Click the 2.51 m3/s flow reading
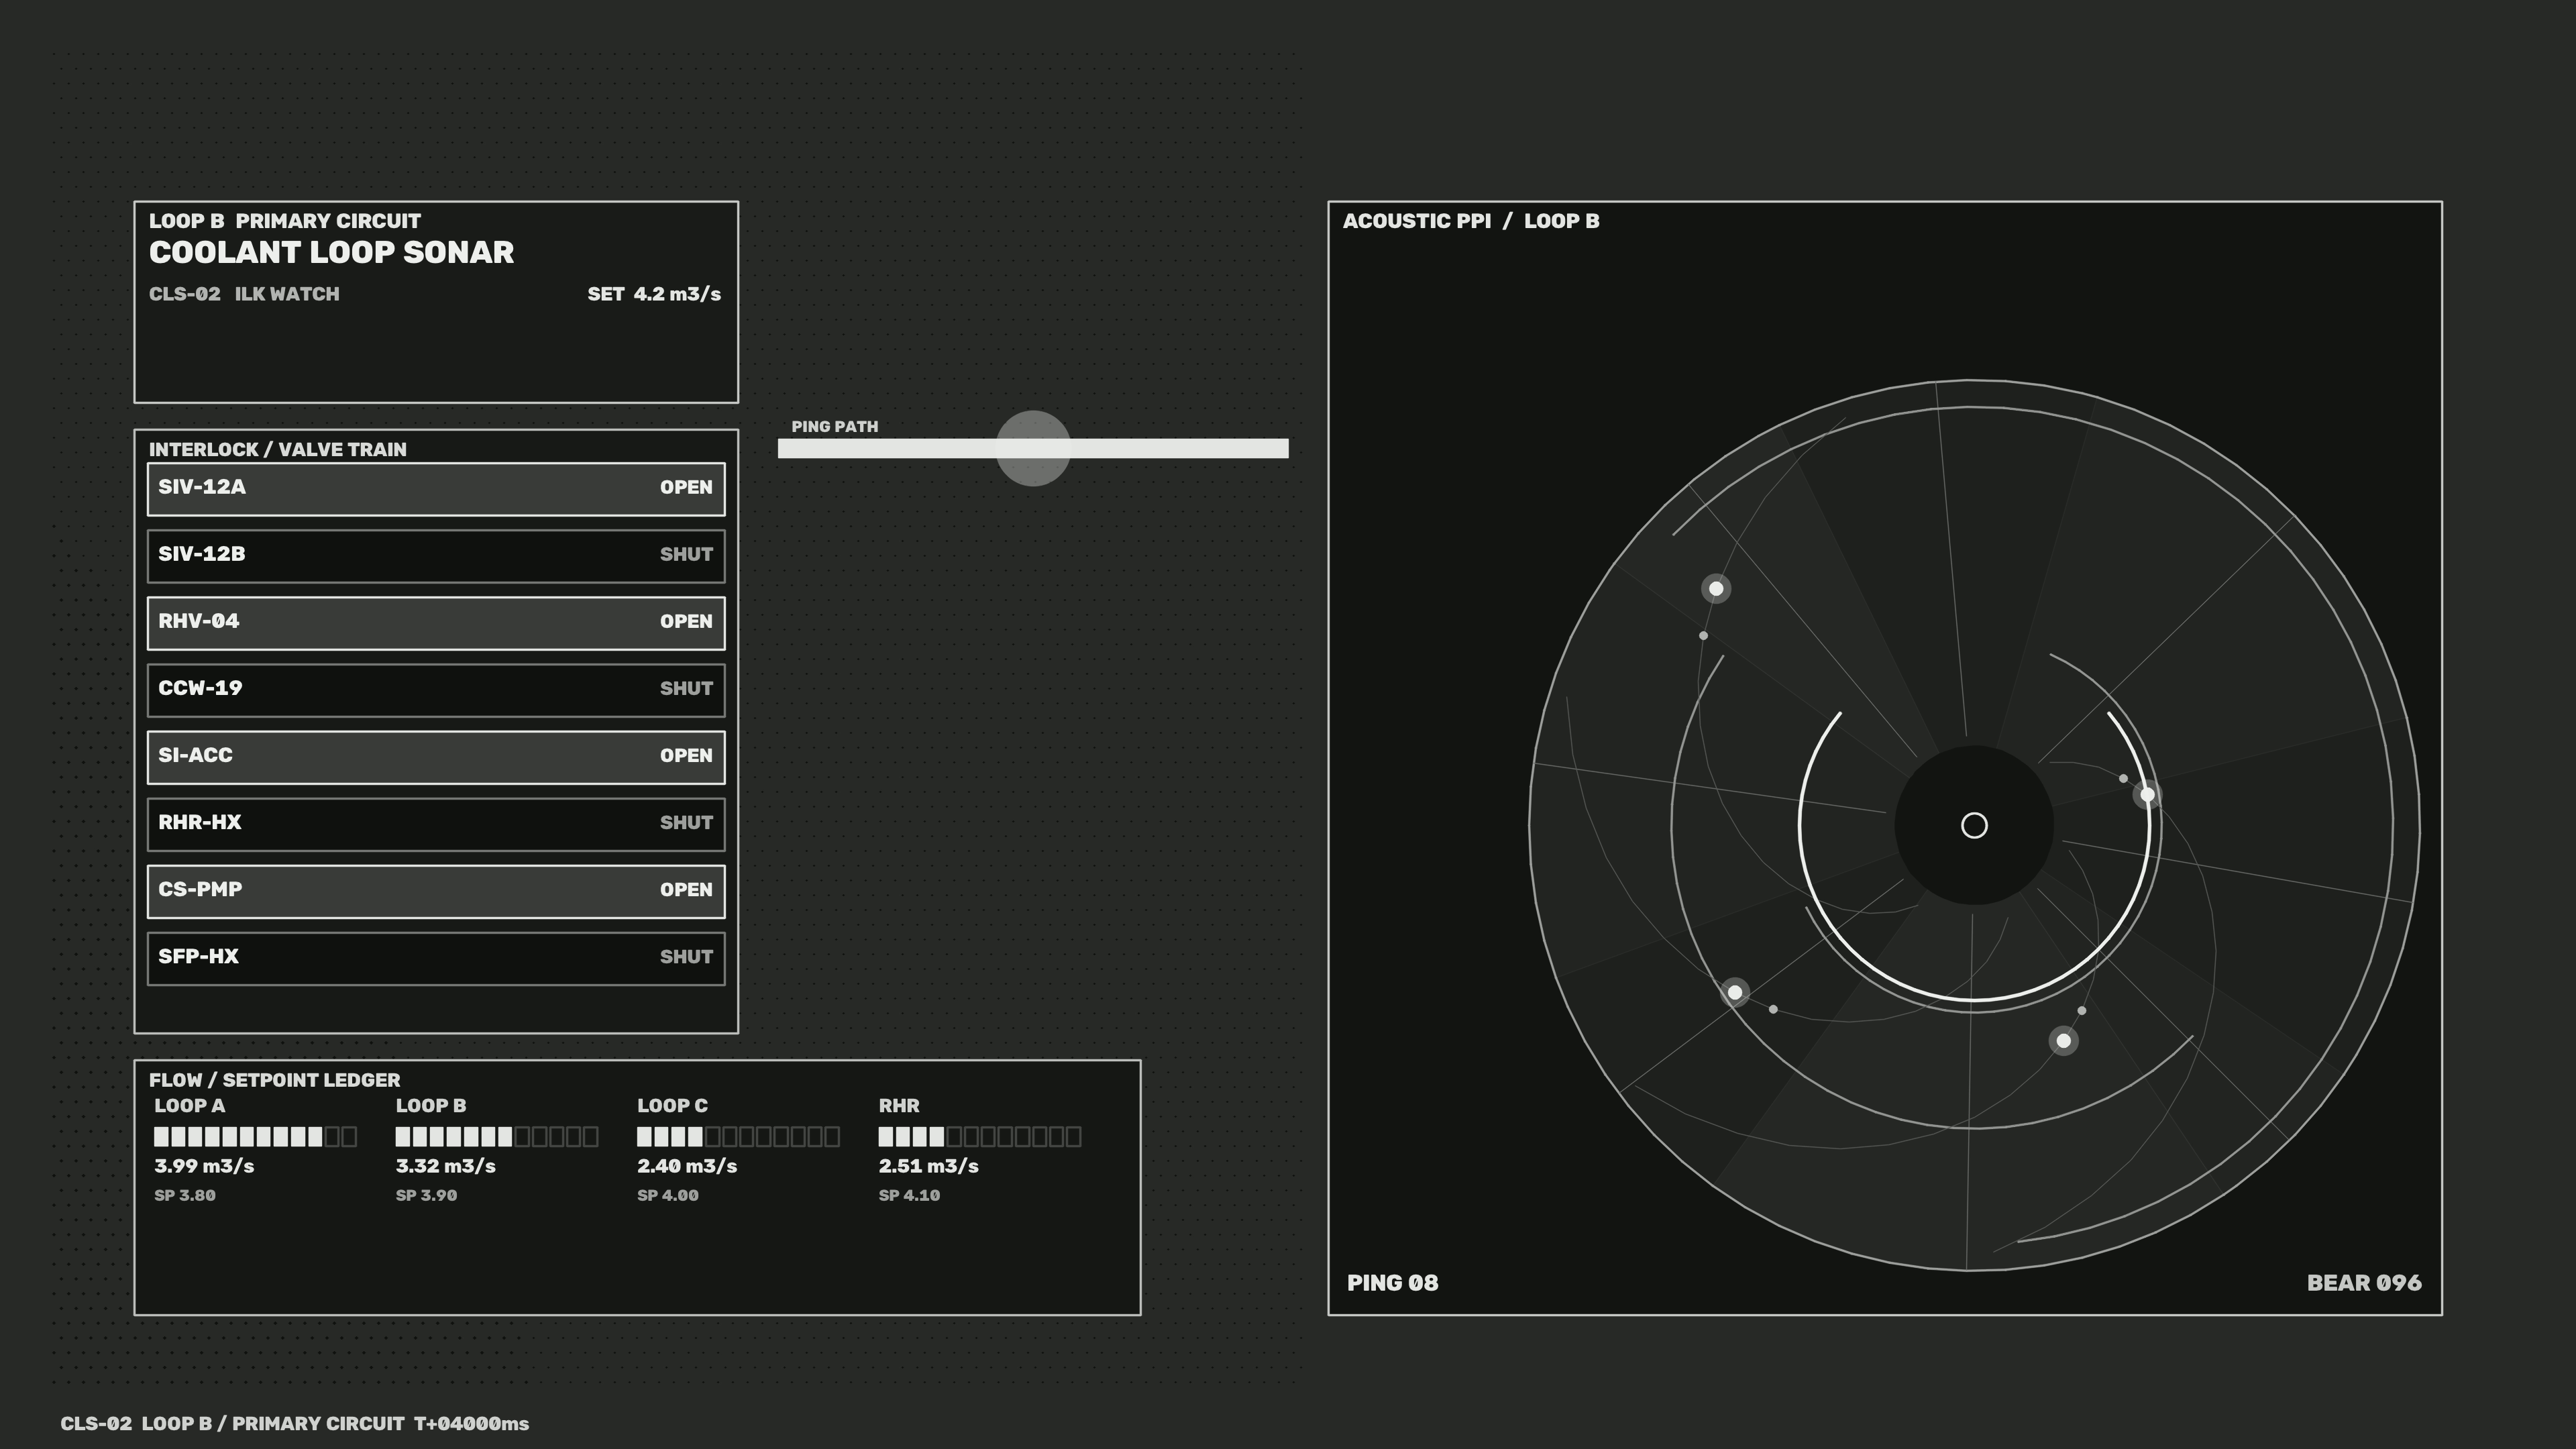 pyautogui.click(x=929, y=1166)
